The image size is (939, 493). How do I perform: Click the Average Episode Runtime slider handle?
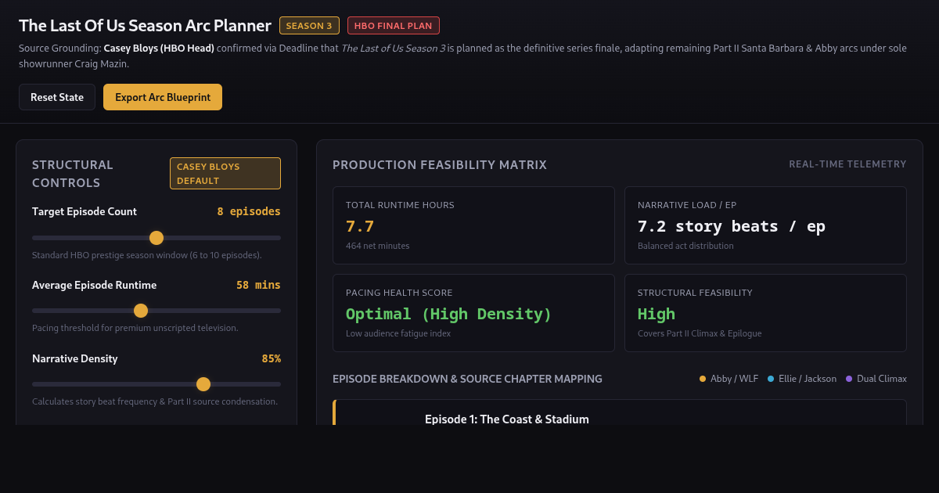(x=141, y=311)
